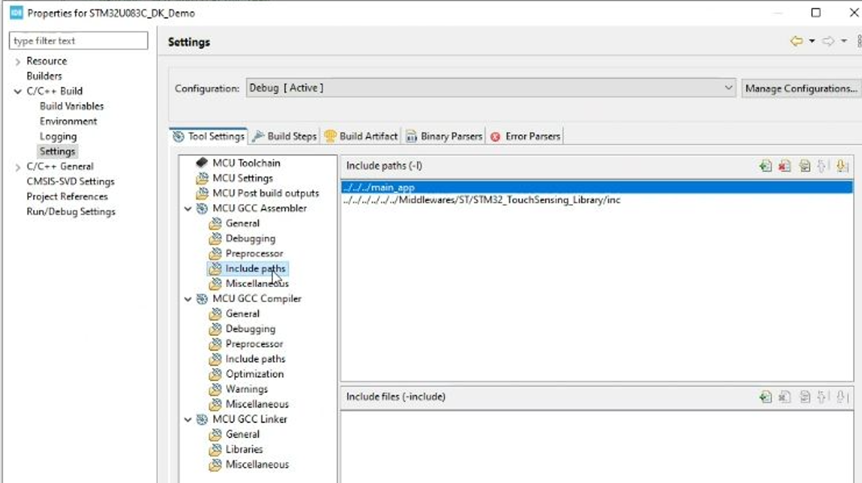This screenshot has height=483, width=862.
Task: Move the selected include path down
Action: click(842, 166)
